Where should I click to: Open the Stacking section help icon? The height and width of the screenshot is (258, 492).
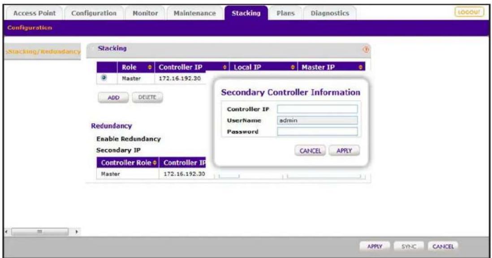click(366, 50)
